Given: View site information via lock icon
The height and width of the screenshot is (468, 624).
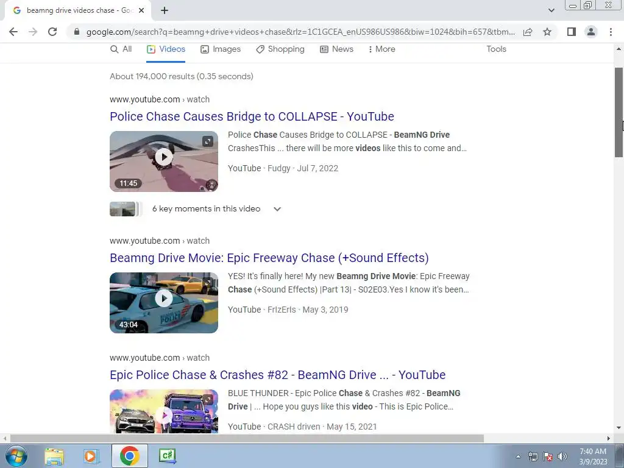Looking at the screenshot, I should click(x=77, y=32).
